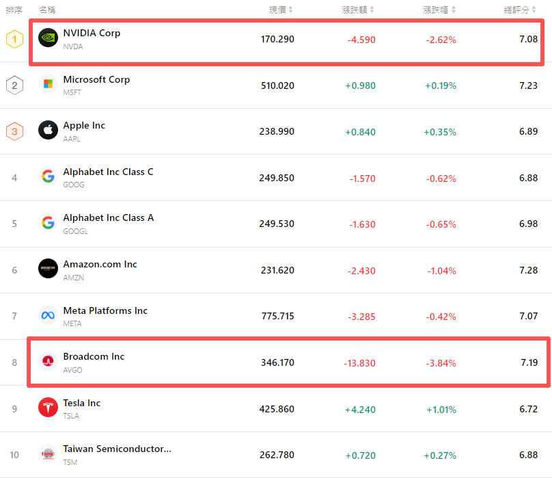Open the Alphabet Inc Class C link
The width and height of the screenshot is (552, 478).
click(x=108, y=172)
